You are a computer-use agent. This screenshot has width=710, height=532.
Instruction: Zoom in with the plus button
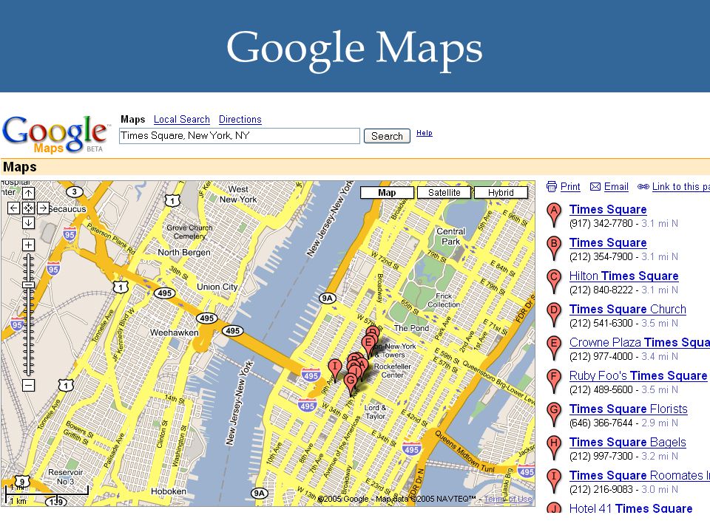[x=29, y=245]
